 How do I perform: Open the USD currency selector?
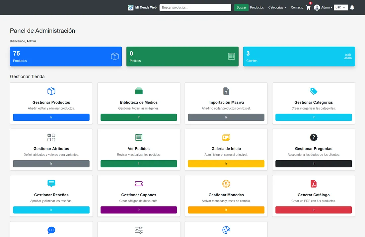341,7
